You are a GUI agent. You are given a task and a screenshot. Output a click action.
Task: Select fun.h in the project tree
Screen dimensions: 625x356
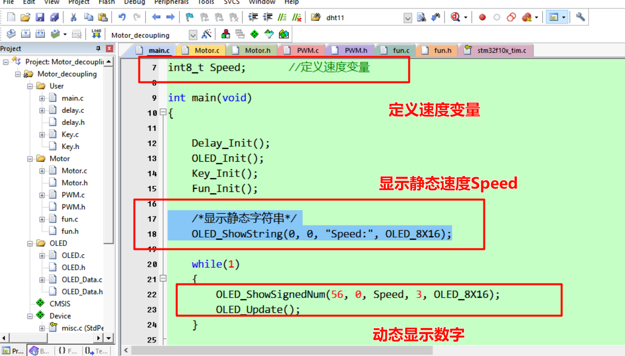pos(70,231)
